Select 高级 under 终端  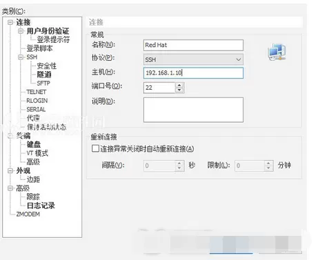[33, 162]
